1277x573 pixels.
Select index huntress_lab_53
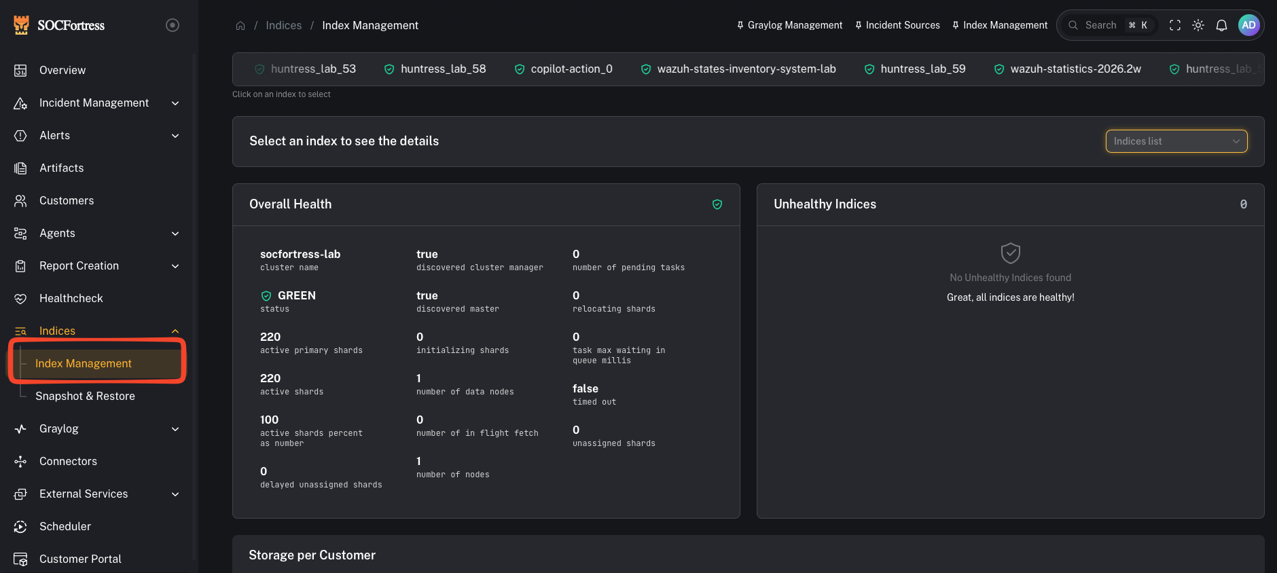[x=305, y=69]
